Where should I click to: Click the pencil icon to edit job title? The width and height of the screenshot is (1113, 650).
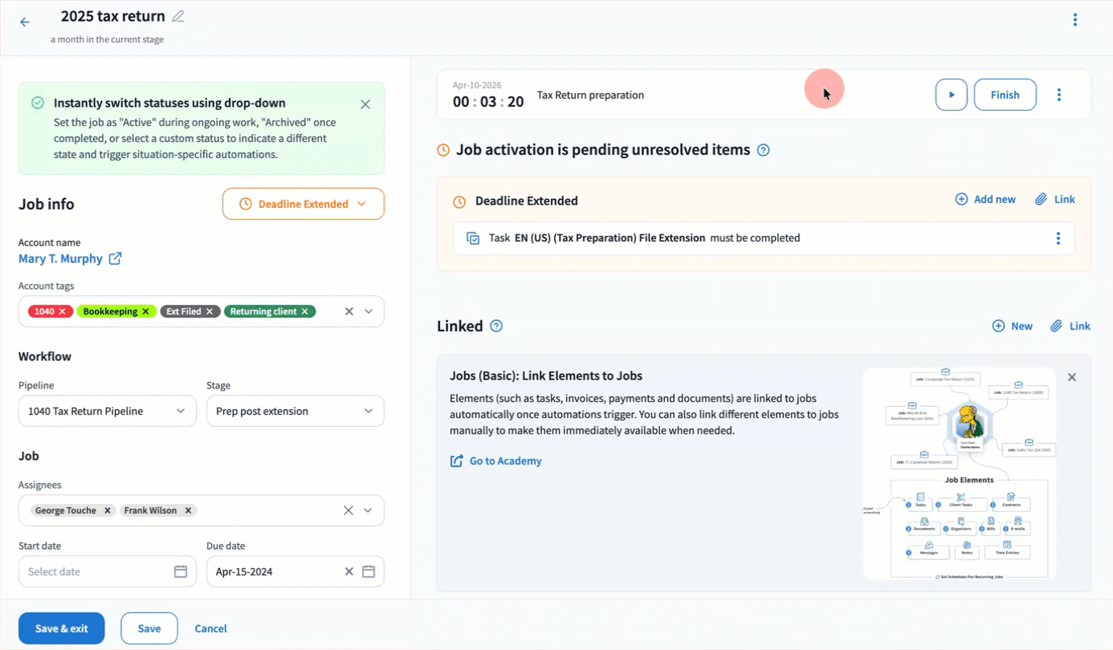click(x=178, y=17)
